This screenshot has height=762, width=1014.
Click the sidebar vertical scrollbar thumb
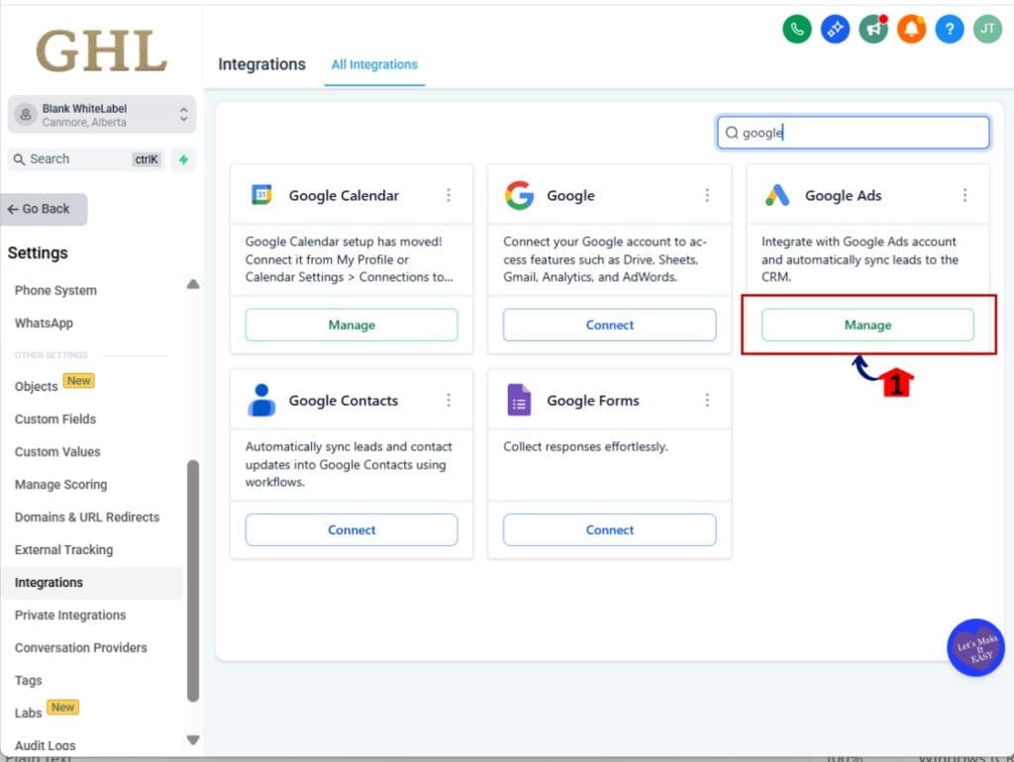[x=193, y=580]
